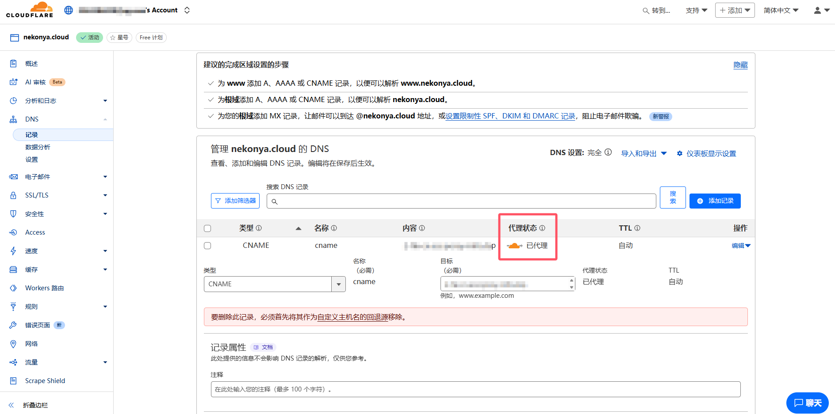Image resolution: width=835 pixels, height=414 pixels.
Task: Click the 添加筛选器 button
Action: coord(235,201)
